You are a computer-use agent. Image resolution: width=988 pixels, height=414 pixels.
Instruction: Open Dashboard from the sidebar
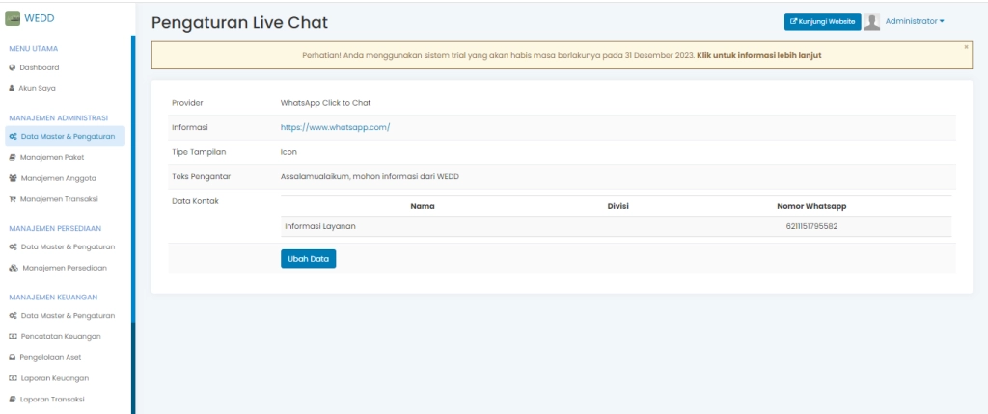[x=40, y=67]
